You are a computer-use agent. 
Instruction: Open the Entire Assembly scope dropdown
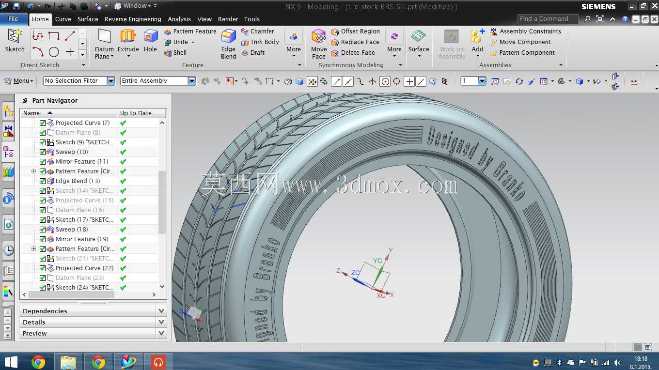point(192,81)
